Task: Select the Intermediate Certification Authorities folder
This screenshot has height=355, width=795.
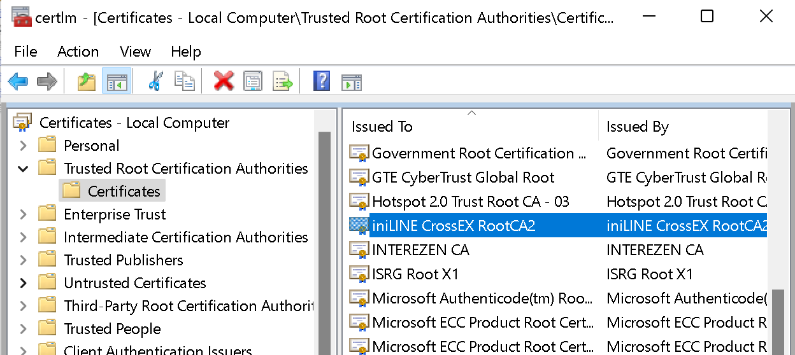Action: pyautogui.click(x=185, y=237)
